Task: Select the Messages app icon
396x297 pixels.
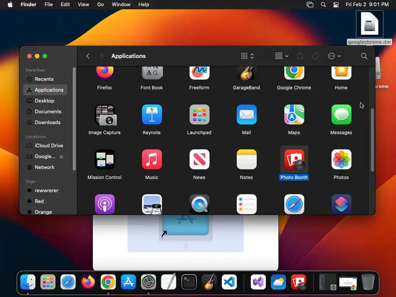Action: click(341, 114)
